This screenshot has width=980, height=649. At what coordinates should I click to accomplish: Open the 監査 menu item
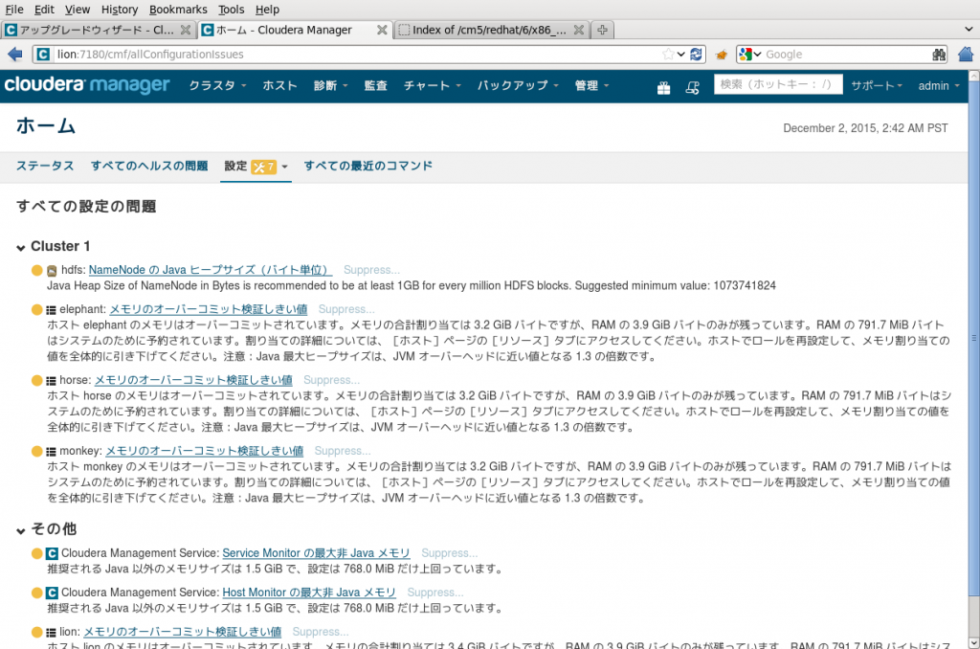[x=375, y=85]
